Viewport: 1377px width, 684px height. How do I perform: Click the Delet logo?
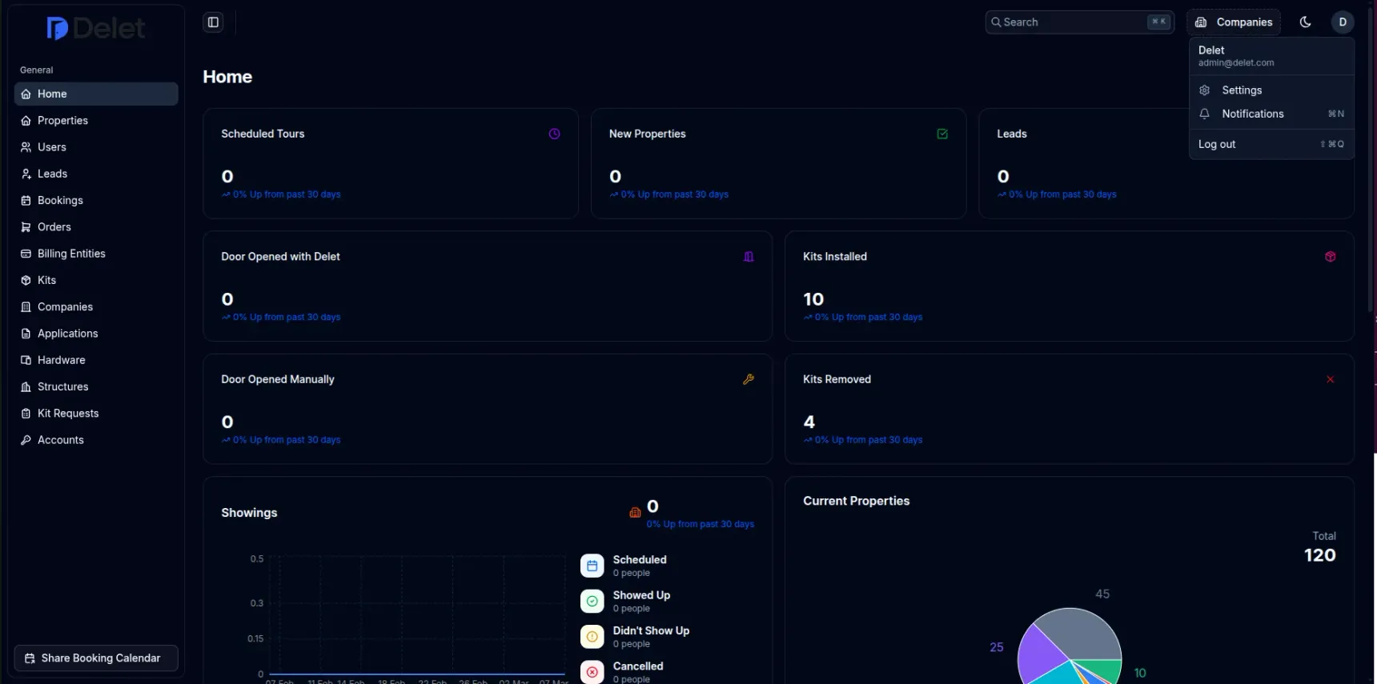96,29
